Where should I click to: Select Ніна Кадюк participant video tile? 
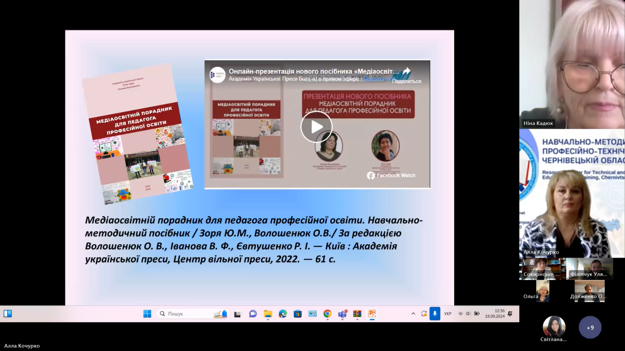pos(571,64)
